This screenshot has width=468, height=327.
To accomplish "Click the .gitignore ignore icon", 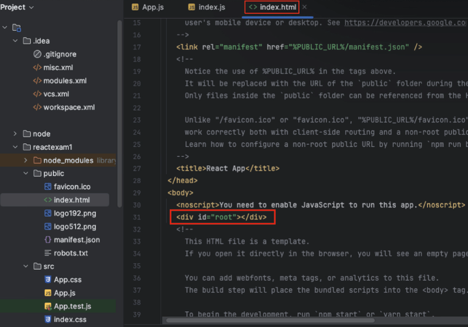I will click(x=37, y=54).
